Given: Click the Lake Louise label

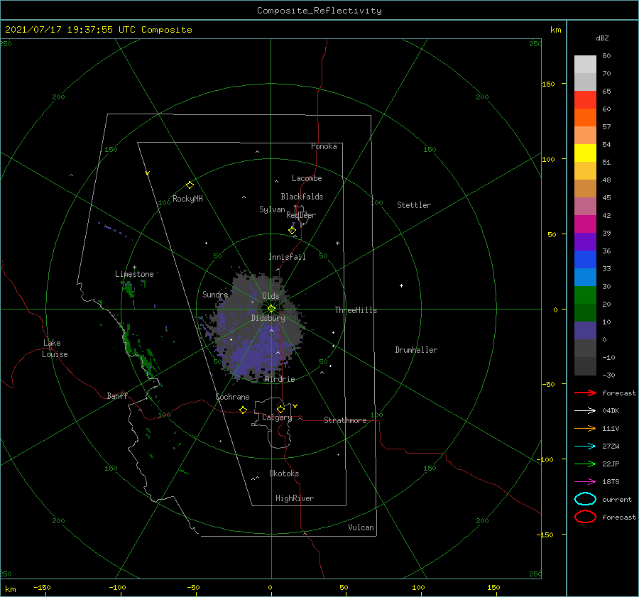Looking at the screenshot, I should pyautogui.click(x=55, y=349).
